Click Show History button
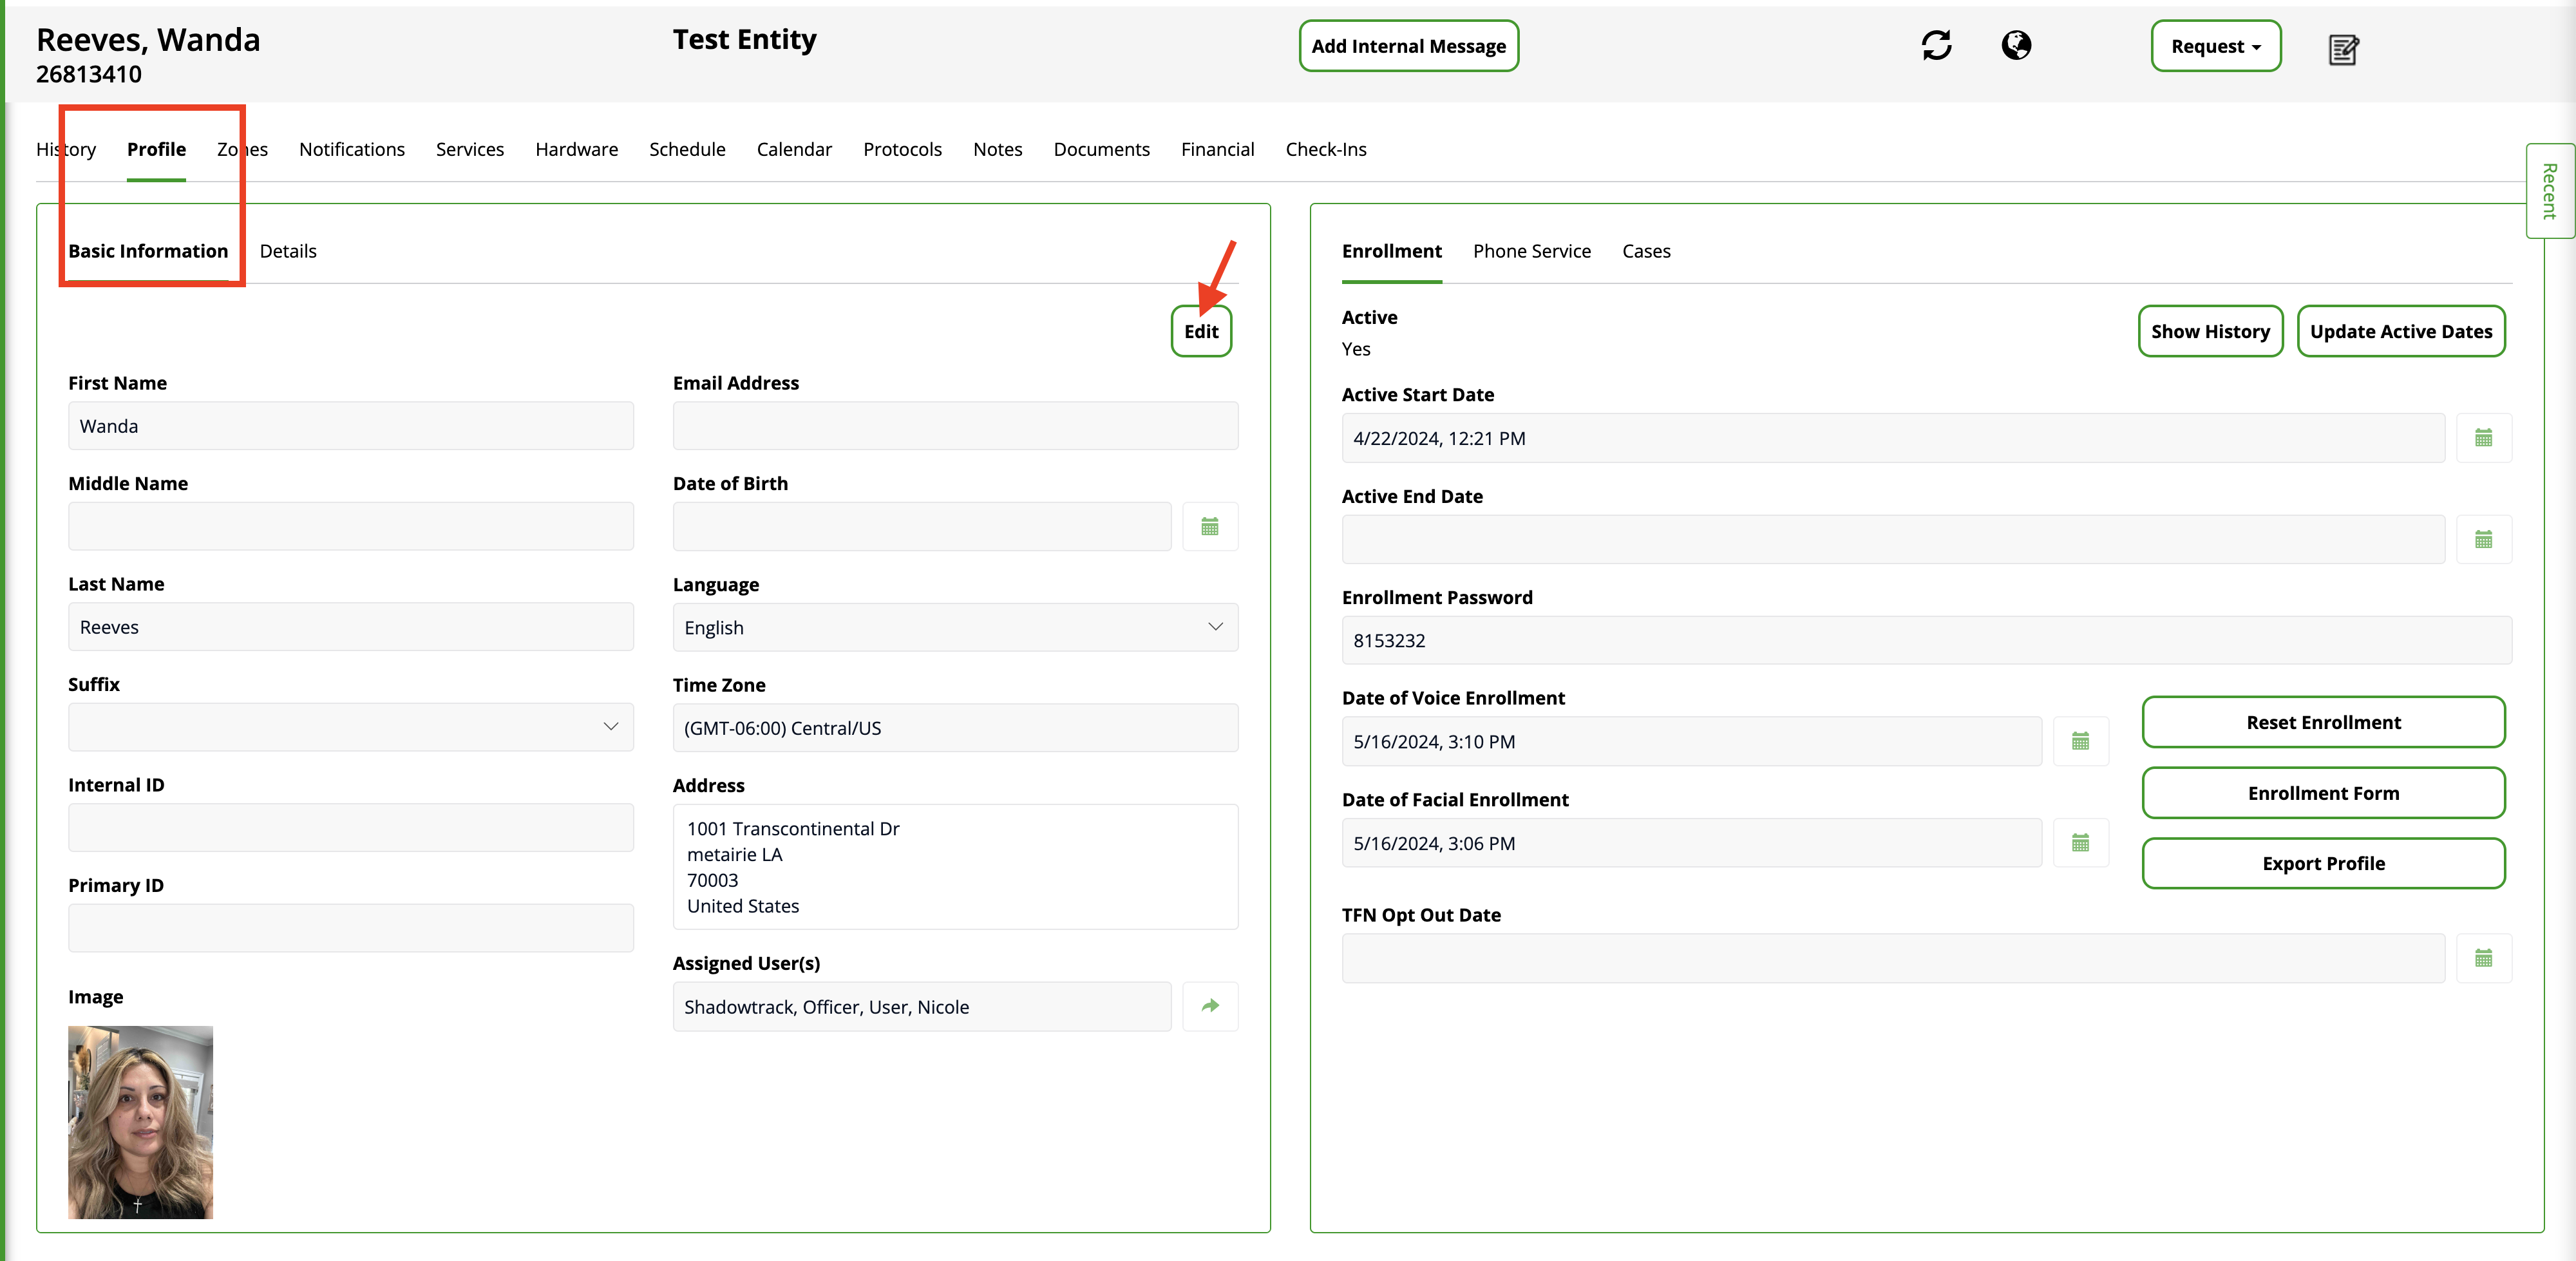 2210,331
